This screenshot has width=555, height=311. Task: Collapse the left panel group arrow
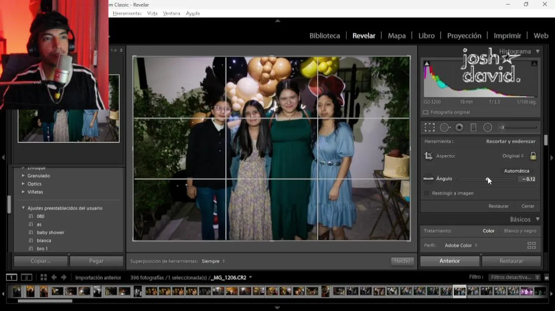click(3, 158)
